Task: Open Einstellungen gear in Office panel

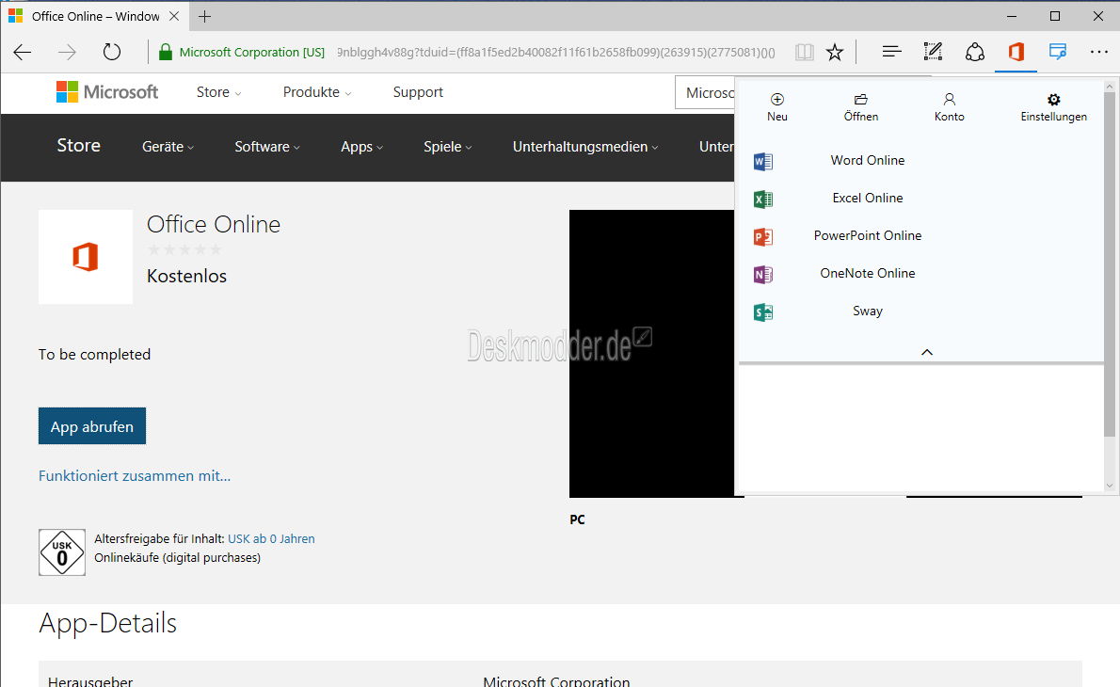Action: pyautogui.click(x=1053, y=107)
